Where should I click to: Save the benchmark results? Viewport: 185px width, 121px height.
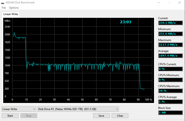coord(101,116)
